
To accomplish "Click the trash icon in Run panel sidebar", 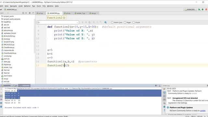I will click(1, 107).
